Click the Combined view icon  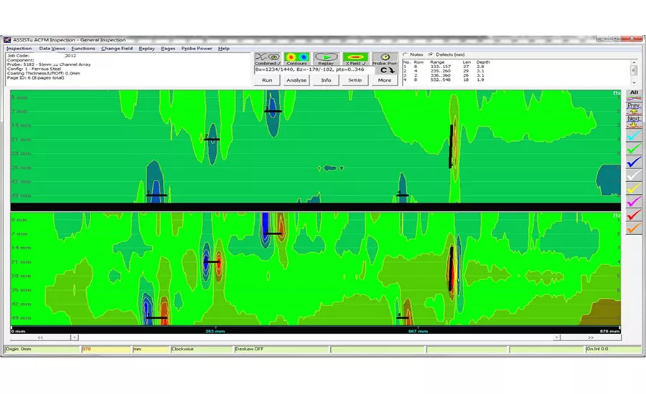tap(268, 59)
